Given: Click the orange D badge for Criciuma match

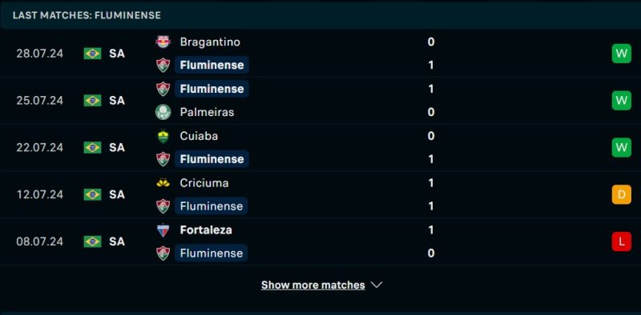Looking at the screenshot, I should pyautogui.click(x=622, y=194).
